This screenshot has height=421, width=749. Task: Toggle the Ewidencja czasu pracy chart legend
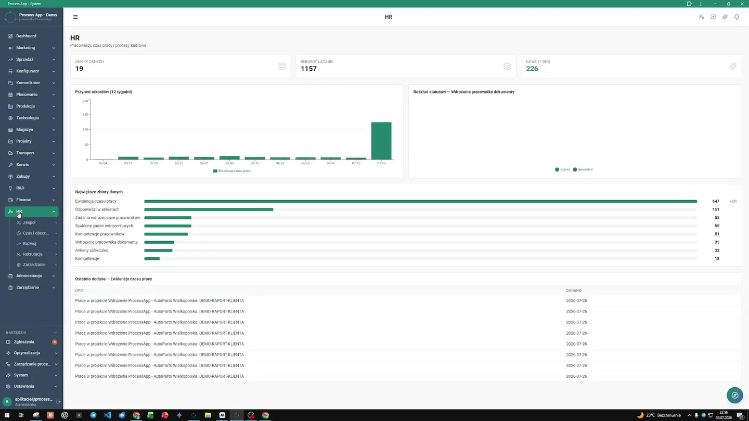(x=232, y=170)
